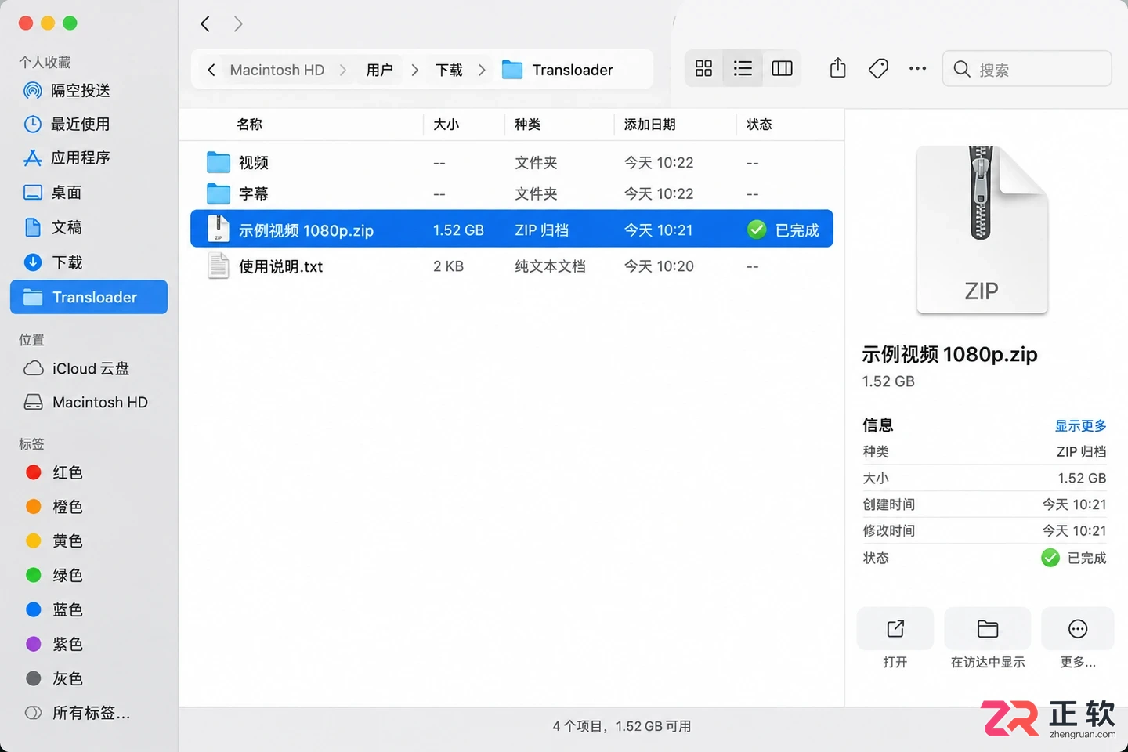Click the 显示更多 link
Viewport: 1128px width, 752px height.
(x=1080, y=425)
